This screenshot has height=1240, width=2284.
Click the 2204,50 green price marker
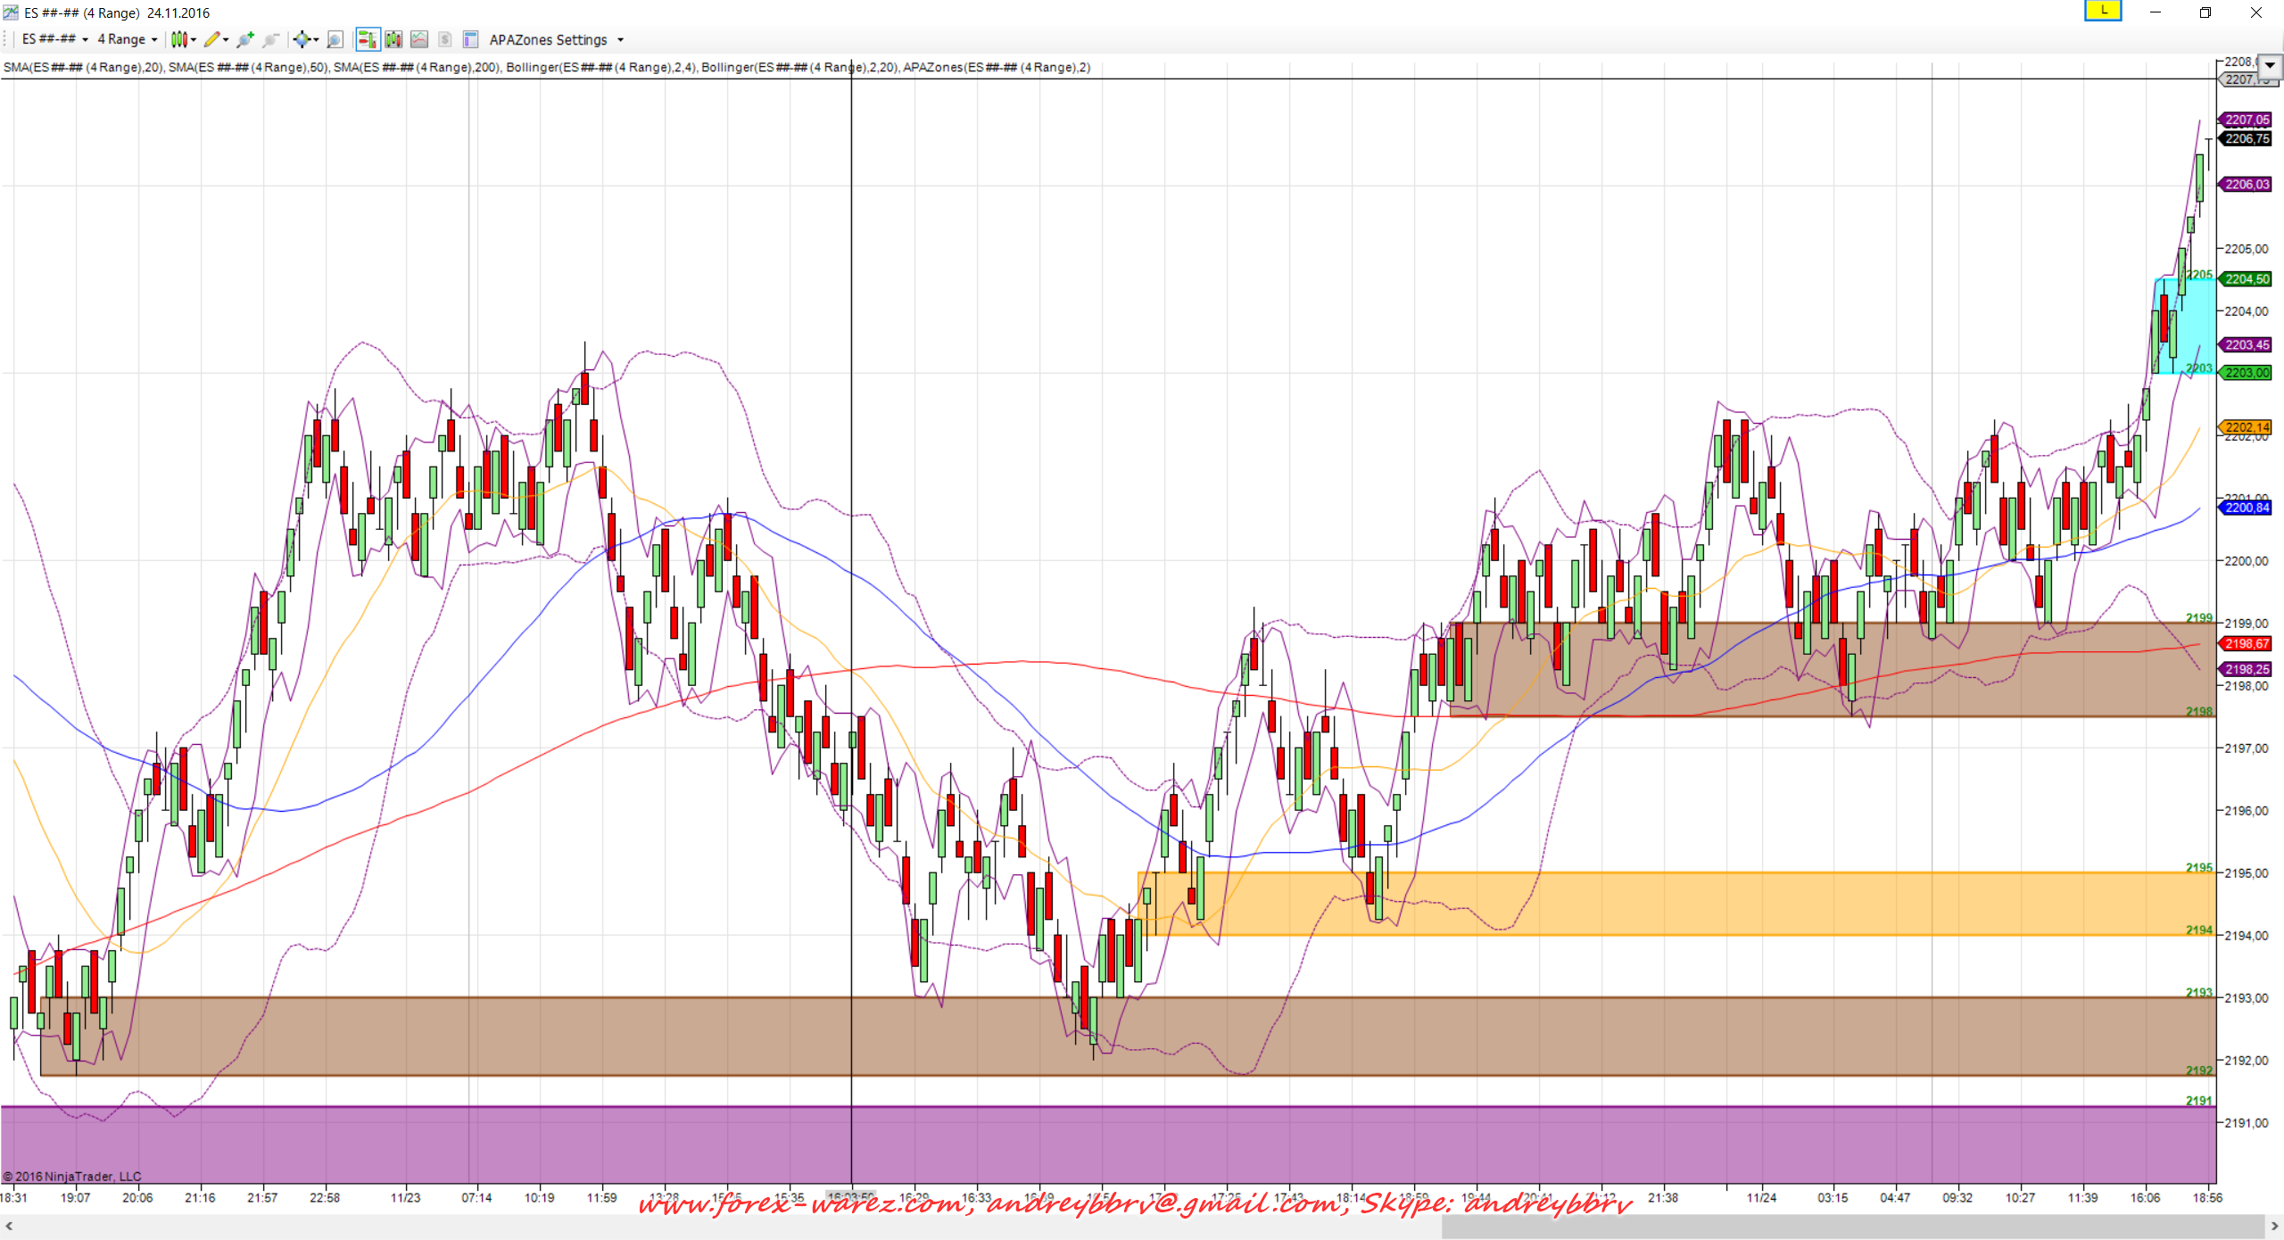click(x=2247, y=279)
